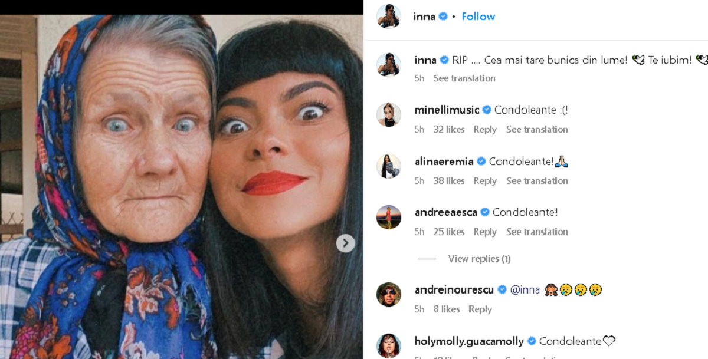Open the andreinourescu username link

[x=454, y=289]
